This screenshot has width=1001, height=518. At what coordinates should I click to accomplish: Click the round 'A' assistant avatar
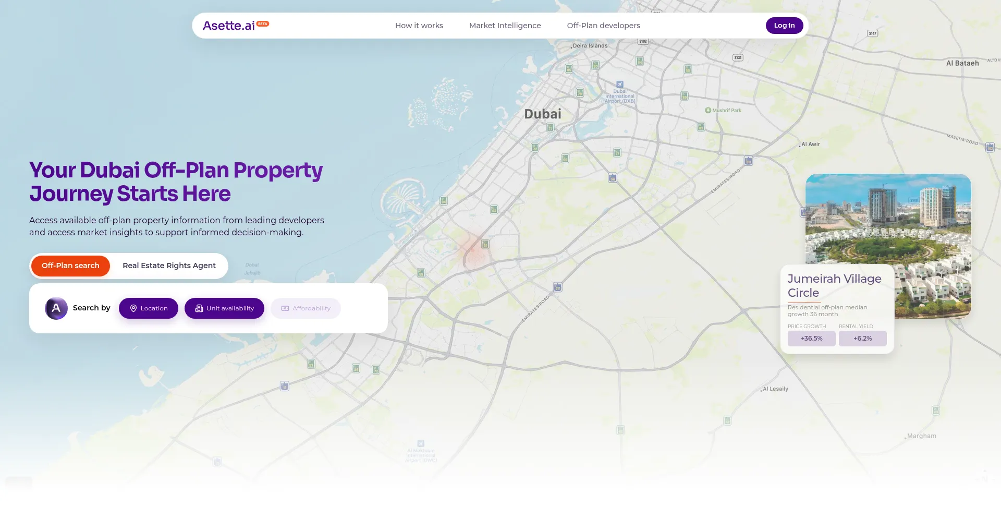[56, 308]
